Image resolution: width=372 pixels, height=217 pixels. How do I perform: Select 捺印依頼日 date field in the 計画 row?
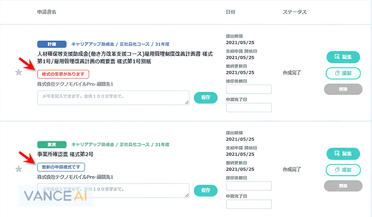coord(249,89)
